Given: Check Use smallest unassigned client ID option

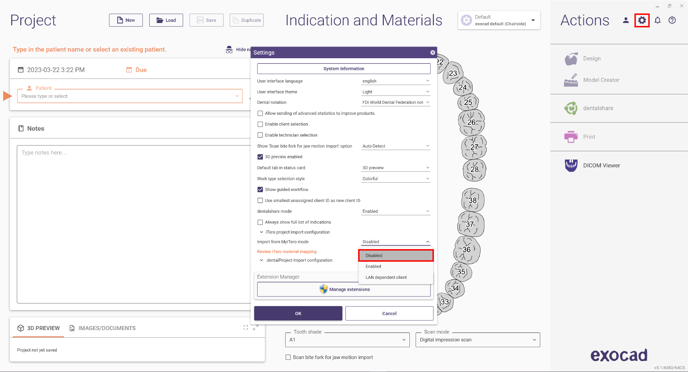Looking at the screenshot, I should (260, 201).
